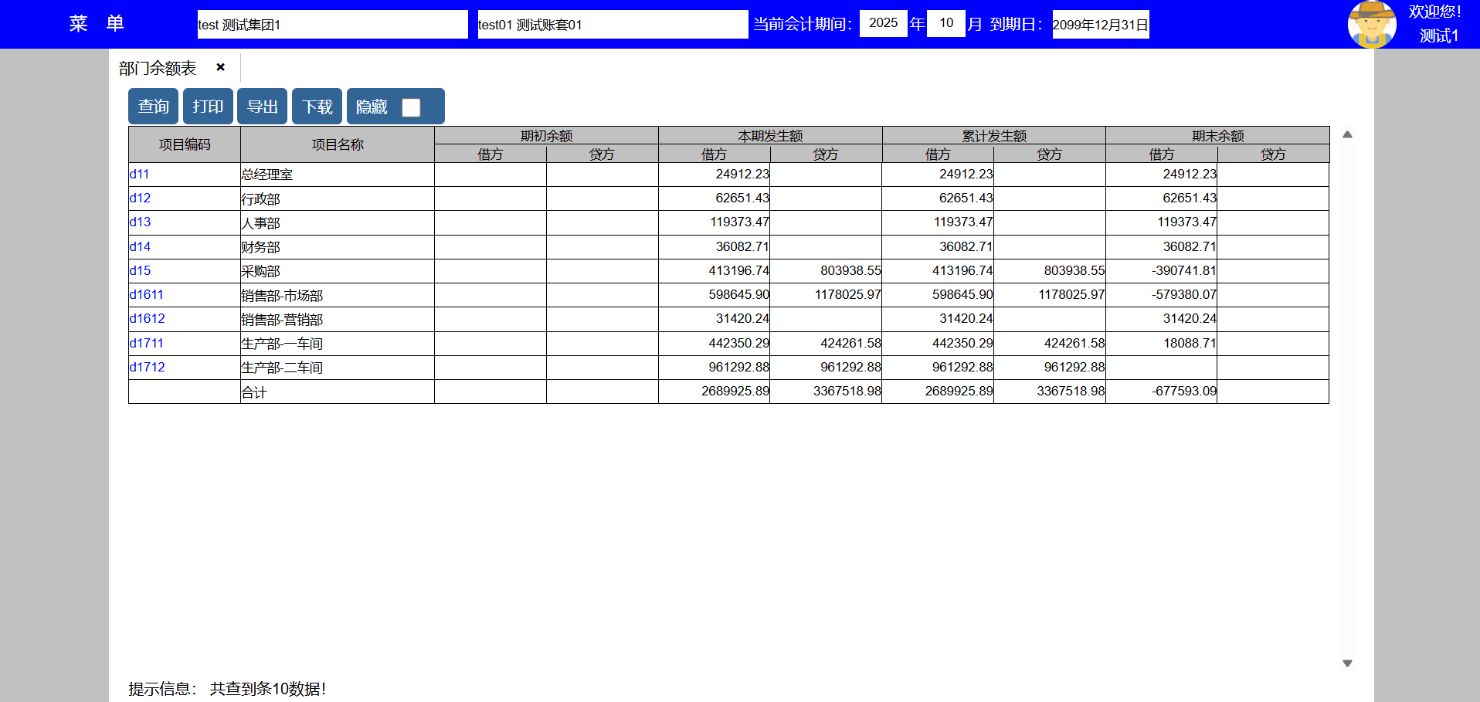1480x702 pixels.
Task: Select the accounting year field 2025
Action: tap(883, 23)
